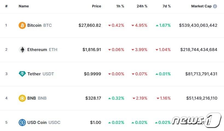Open the Ethereum ETH name link
This screenshot has width=224, height=131.
[42, 50]
